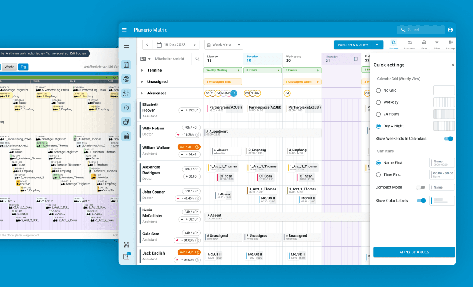
Task: Click the Print icon
Action: (424, 44)
